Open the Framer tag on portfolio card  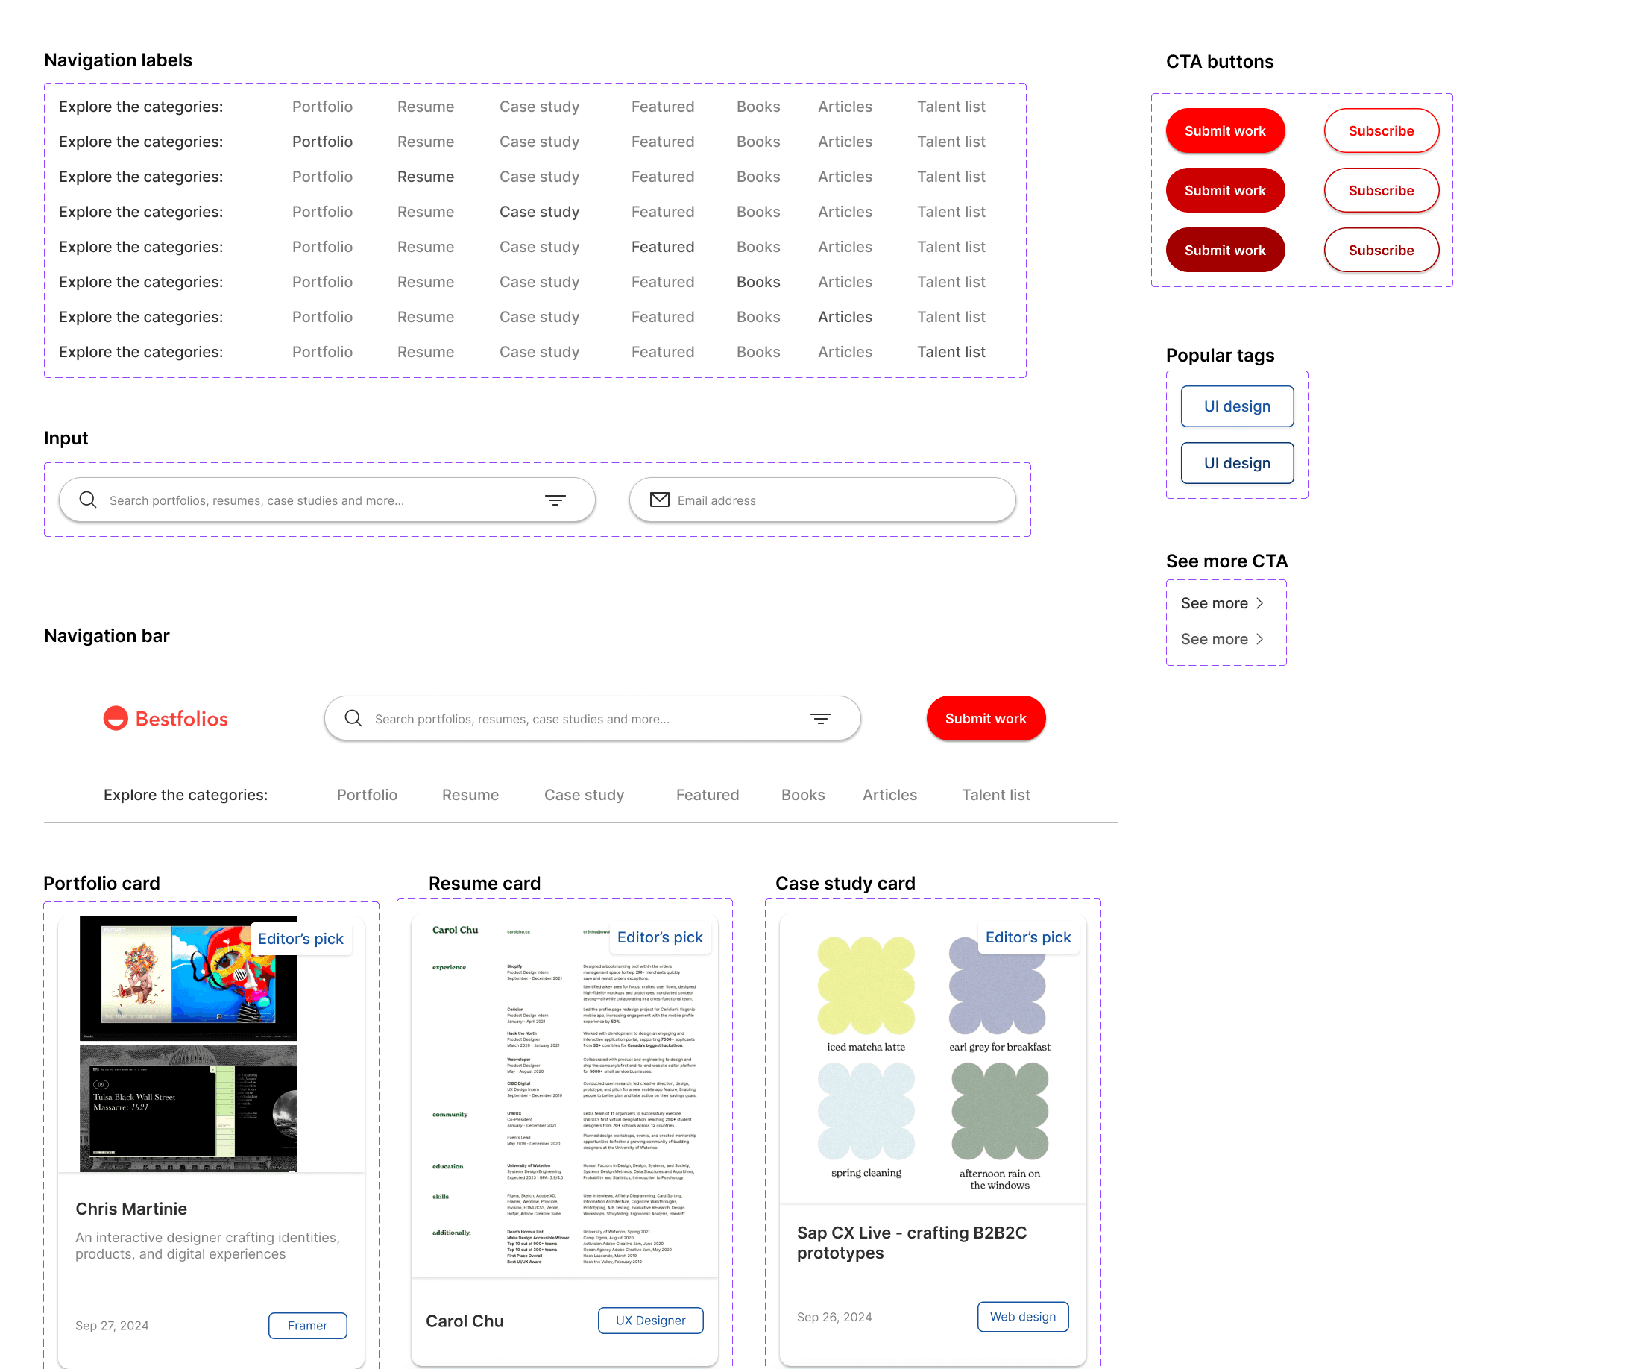[x=307, y=1325]
